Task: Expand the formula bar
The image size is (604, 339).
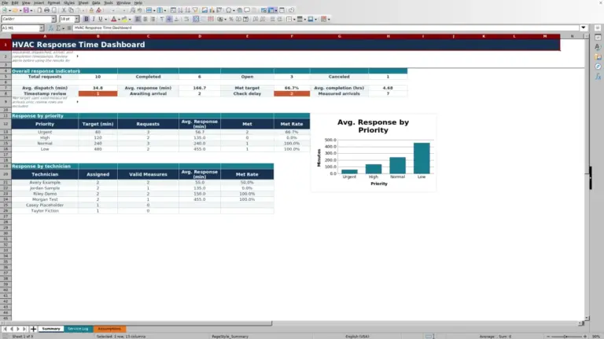Action: click(584, 27)
